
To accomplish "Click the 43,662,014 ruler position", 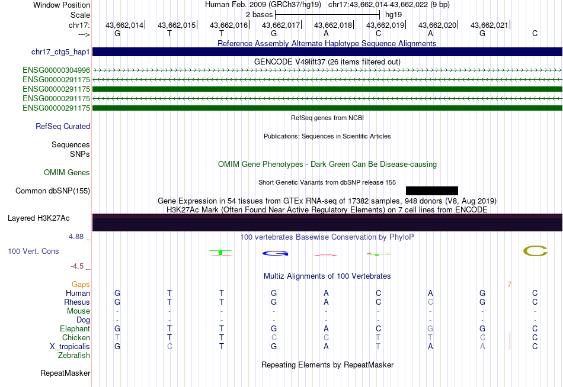I will 124,25.
